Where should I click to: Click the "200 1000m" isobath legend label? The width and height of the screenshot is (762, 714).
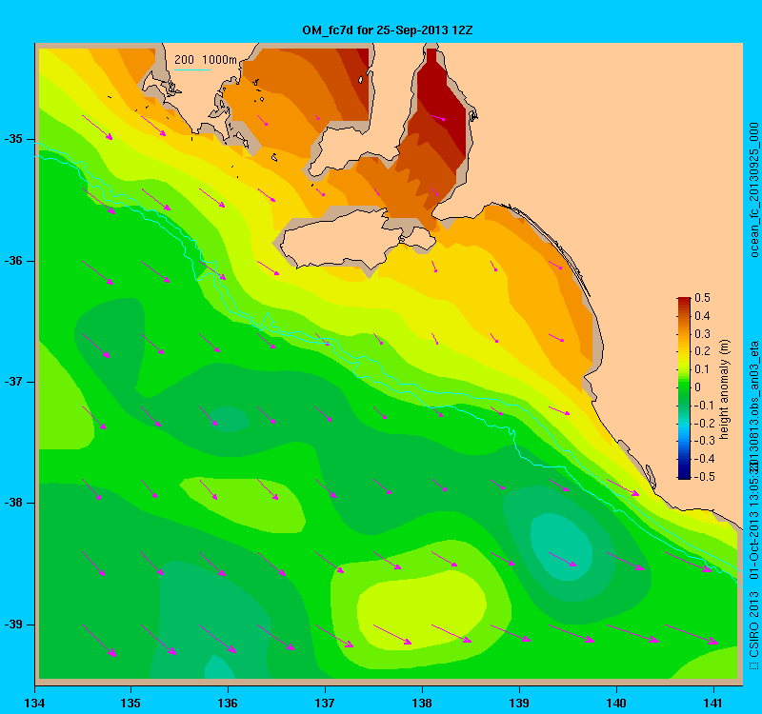coord(206,60)
